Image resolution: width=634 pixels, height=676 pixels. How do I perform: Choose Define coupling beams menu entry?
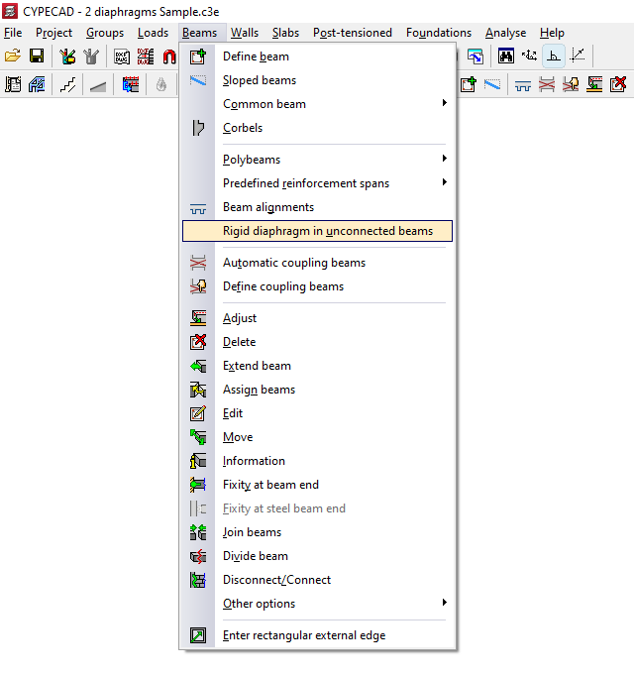317,286
